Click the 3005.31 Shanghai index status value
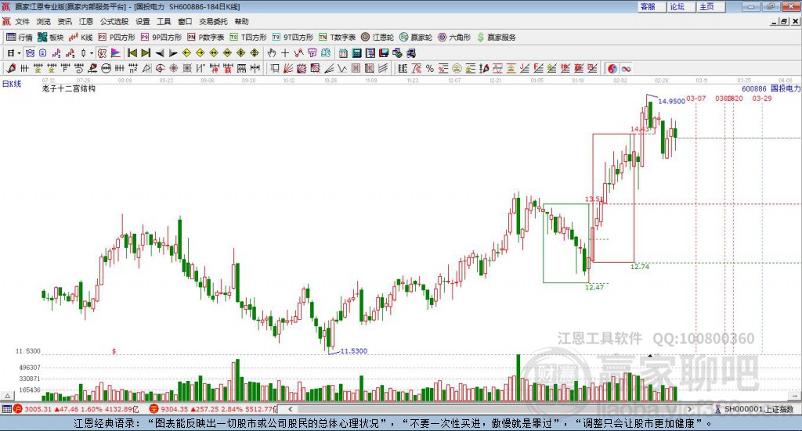 [38, 409]
